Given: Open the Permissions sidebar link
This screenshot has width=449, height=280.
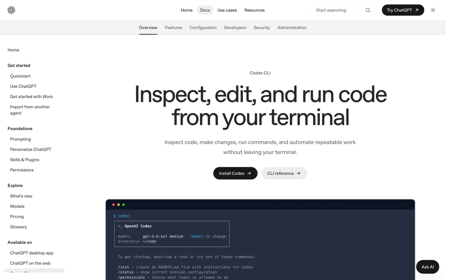Looking at the screenshot, I should [x=22, y=170].
